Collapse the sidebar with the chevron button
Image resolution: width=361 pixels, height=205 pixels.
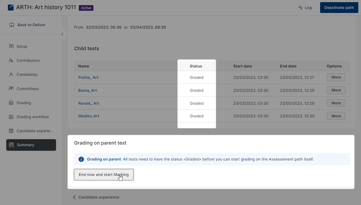[62, 34]
